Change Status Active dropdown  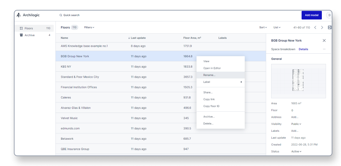click(296, 152)
